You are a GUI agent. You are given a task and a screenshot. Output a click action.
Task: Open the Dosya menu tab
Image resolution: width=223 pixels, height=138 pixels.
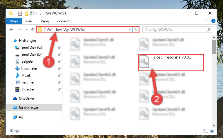pos(14,21)
